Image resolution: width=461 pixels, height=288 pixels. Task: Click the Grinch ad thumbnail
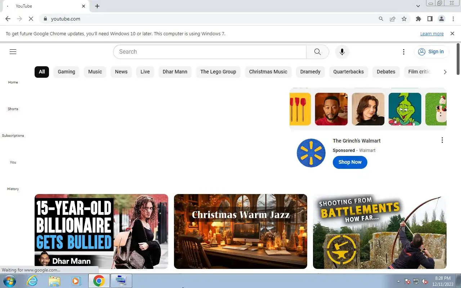pos(405,109)
